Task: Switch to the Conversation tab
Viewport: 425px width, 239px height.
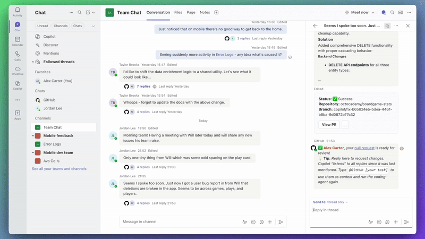Action: point(158,12)
